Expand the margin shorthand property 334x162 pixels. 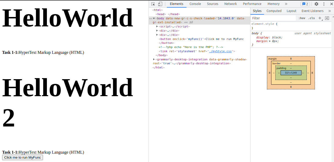tap(270, 41)
